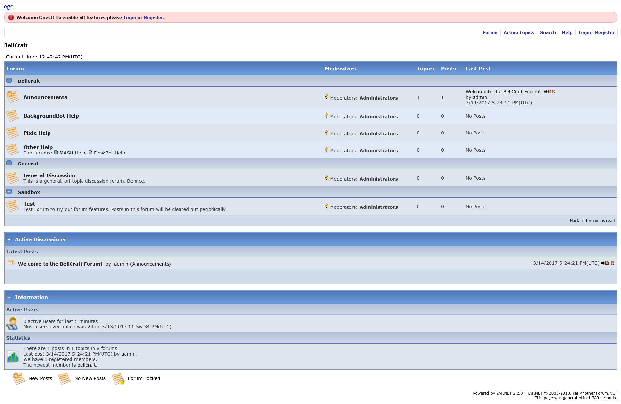
Task: Click the Register link in the welcome banner
Action: tap(153, 17)
